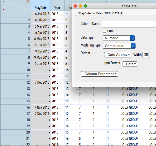Click StayDate cell '9 May 2015'
The image size is (156, 146).
(x=41, y=58)
